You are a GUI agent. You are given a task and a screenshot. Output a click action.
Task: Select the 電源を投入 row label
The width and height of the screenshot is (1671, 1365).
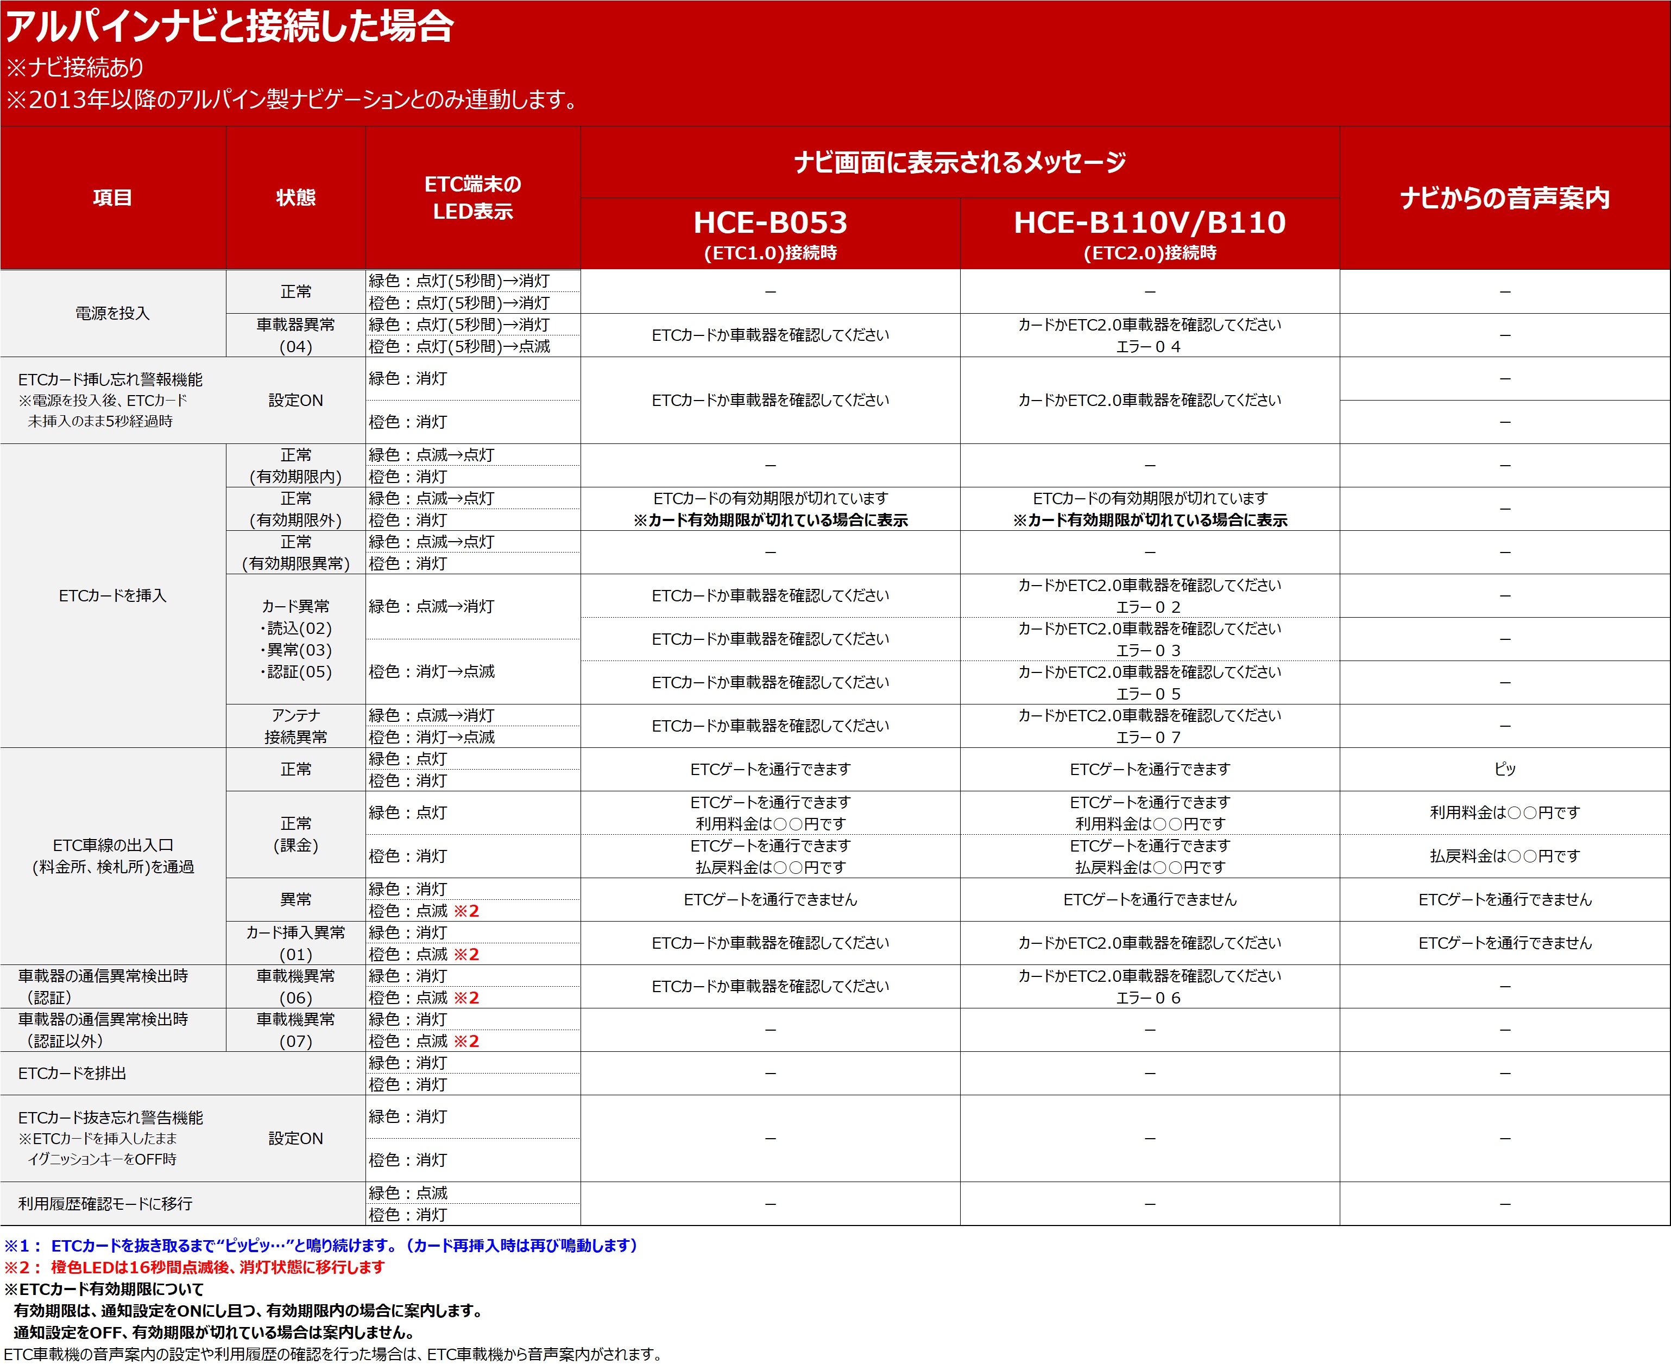click(x=112, y=314)
